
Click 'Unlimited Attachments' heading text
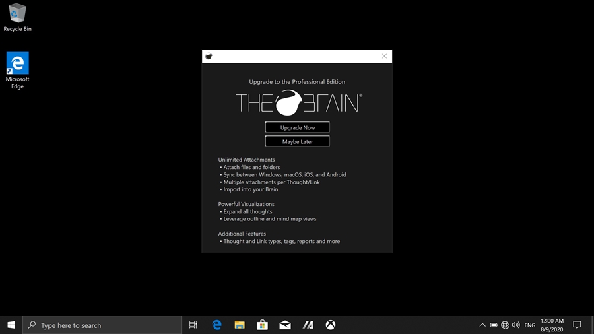(246, 160)
